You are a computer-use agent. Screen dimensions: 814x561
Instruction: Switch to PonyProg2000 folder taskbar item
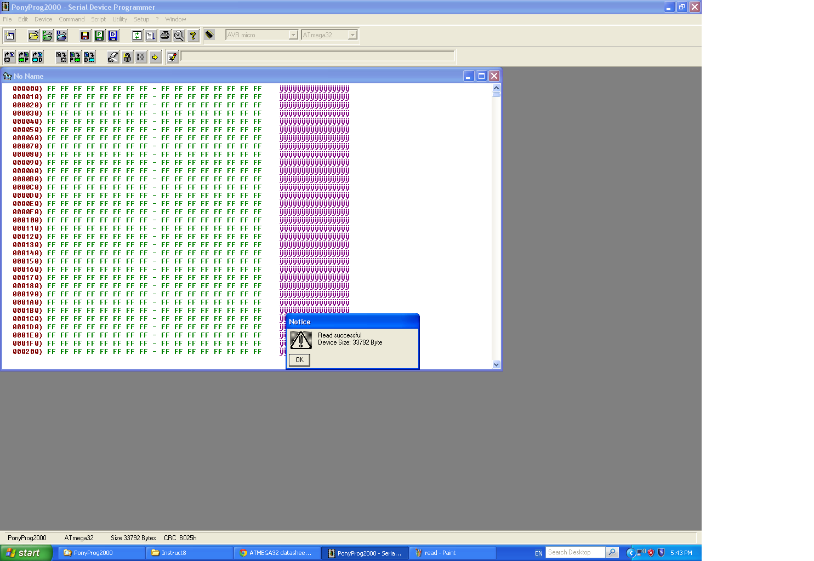(x=101, y=553)
